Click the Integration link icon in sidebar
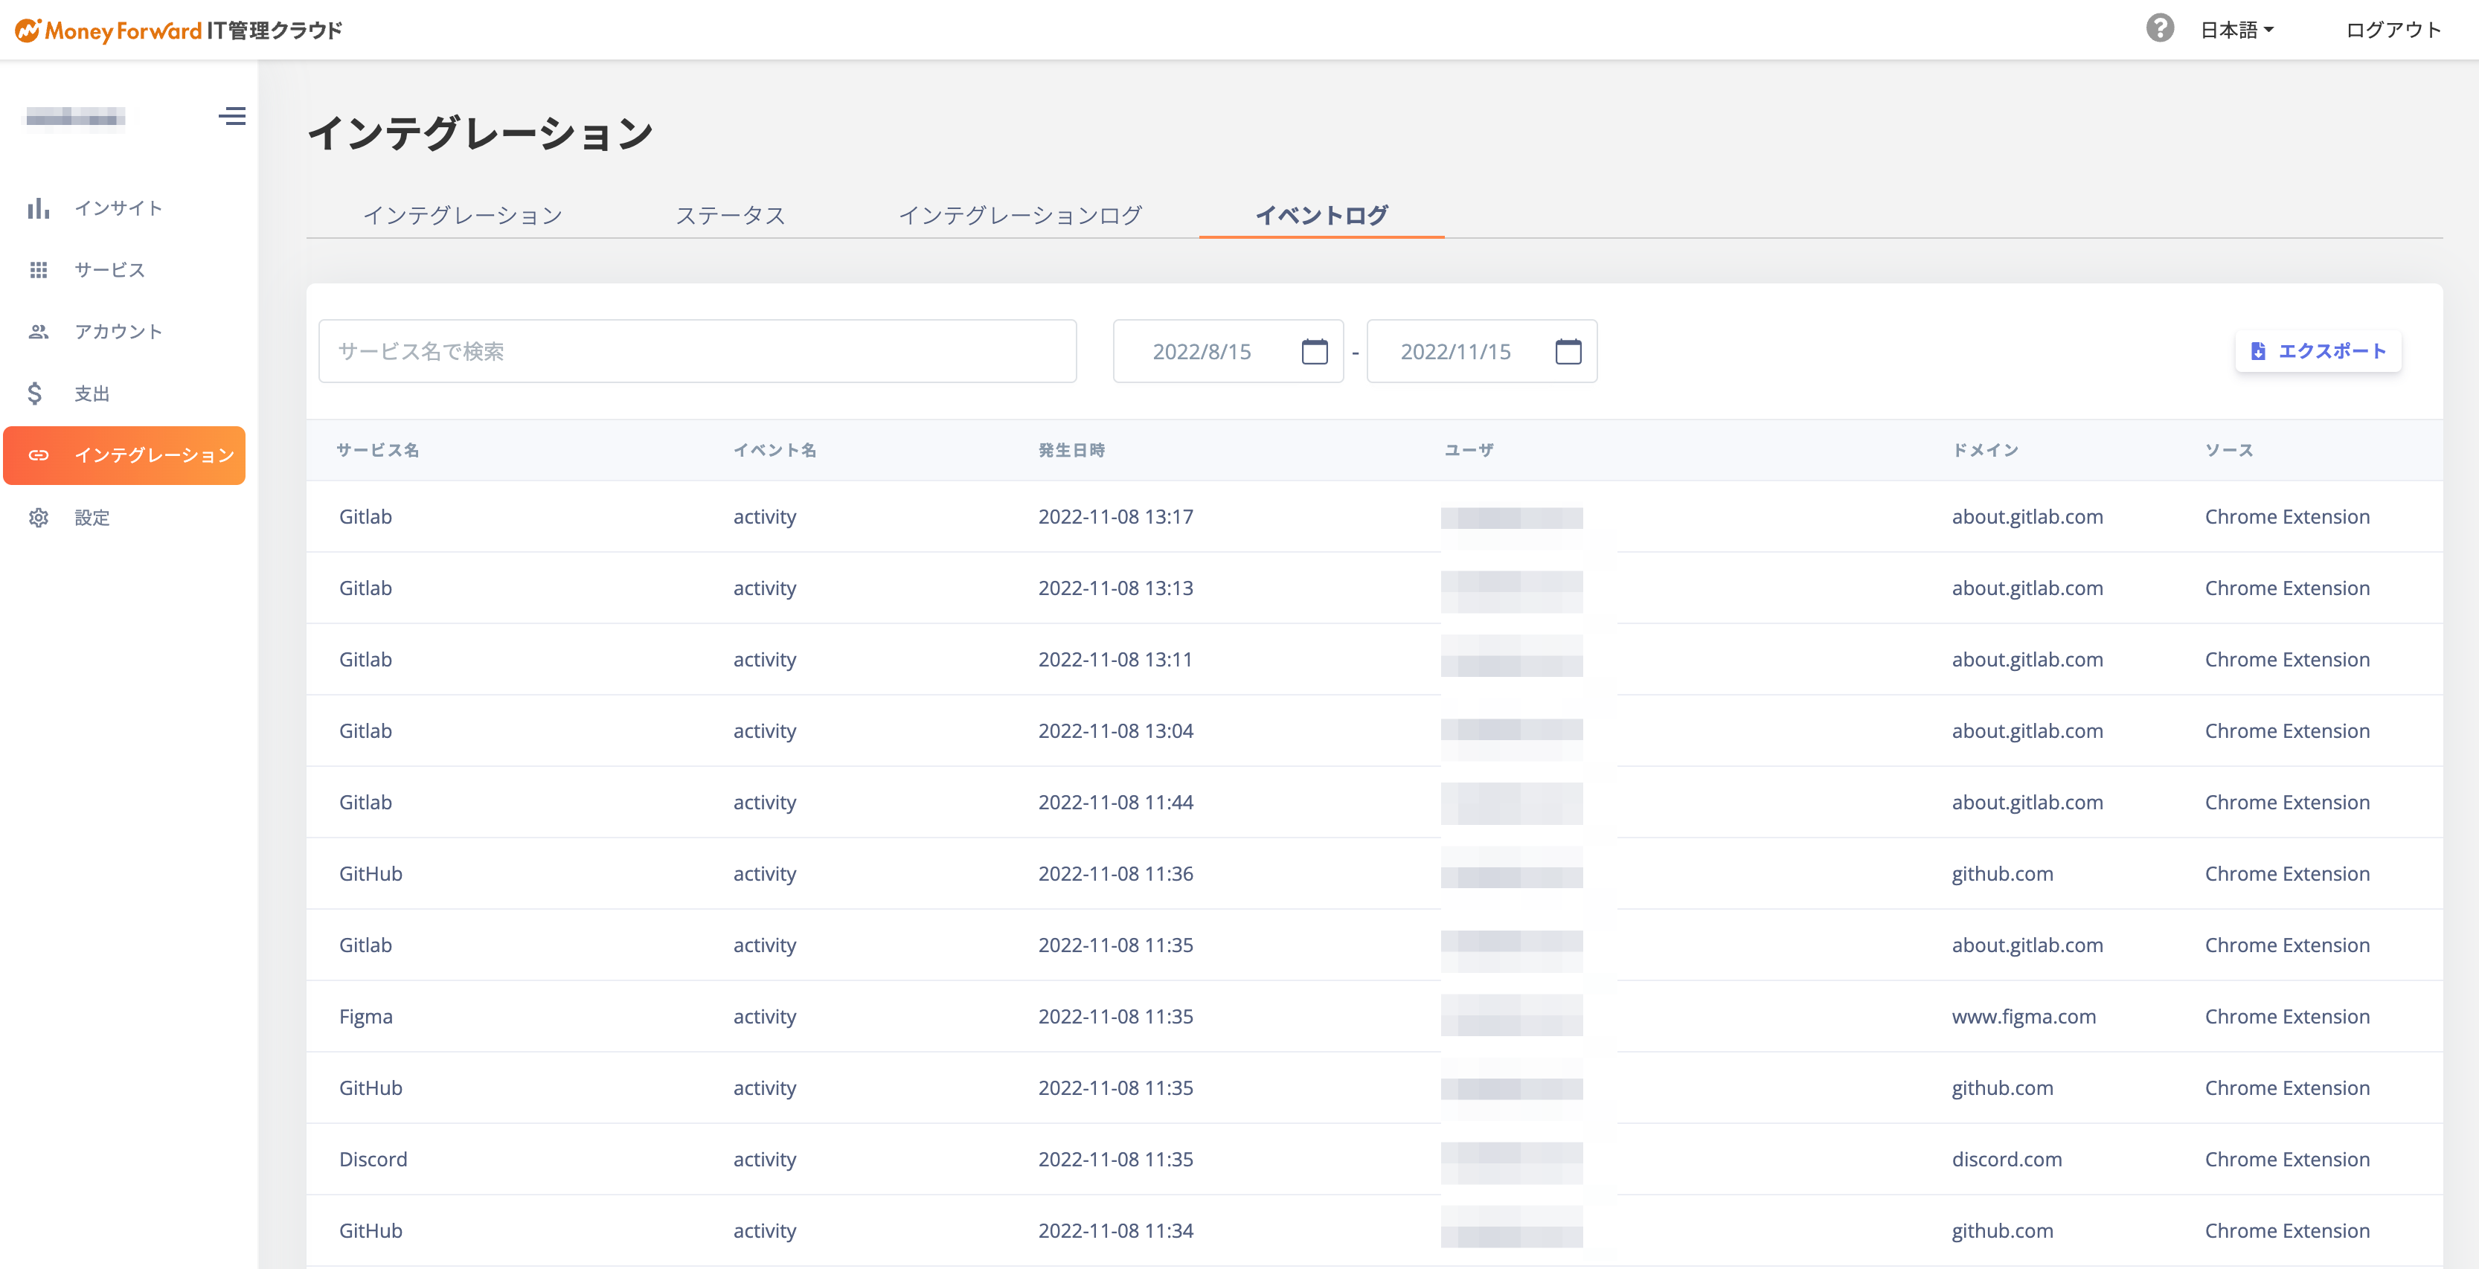2479x1269 pixels. 39,455
